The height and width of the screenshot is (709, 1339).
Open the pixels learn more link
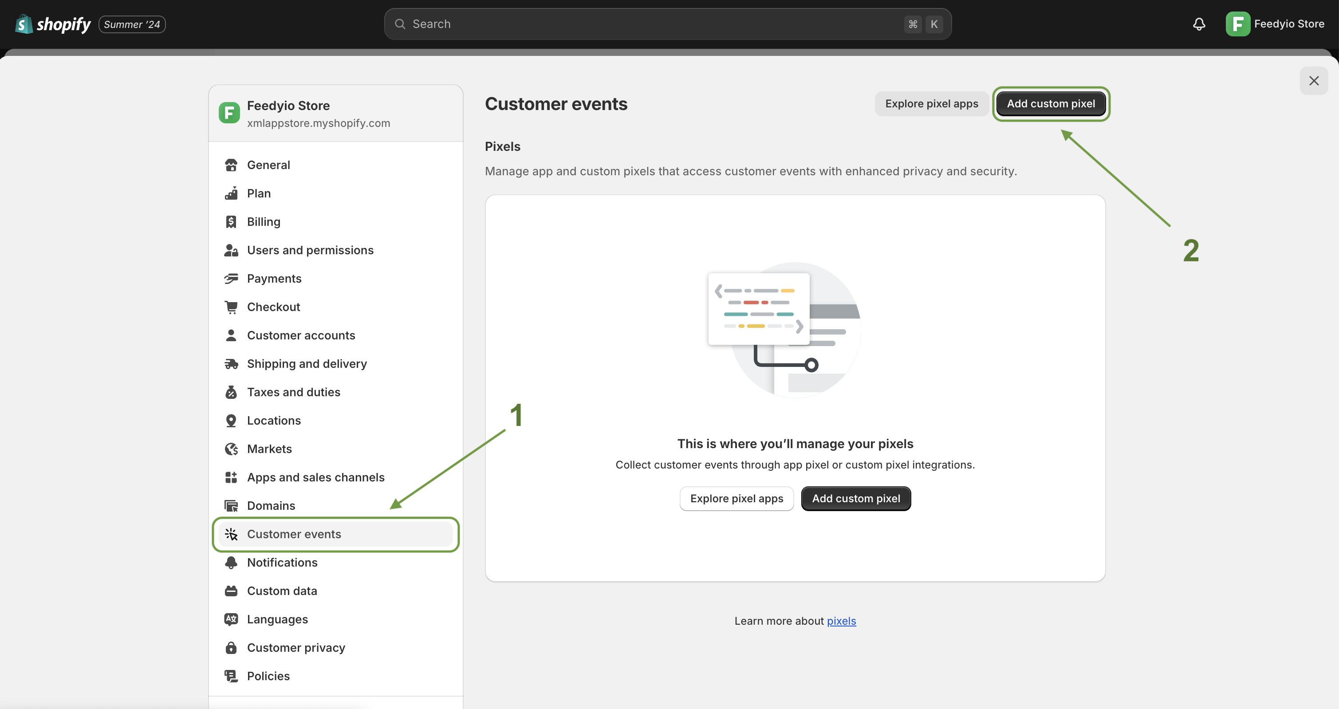(841, 621)
